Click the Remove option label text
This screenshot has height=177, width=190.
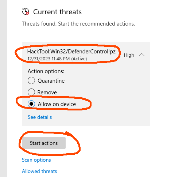click(x=47, y=93)
